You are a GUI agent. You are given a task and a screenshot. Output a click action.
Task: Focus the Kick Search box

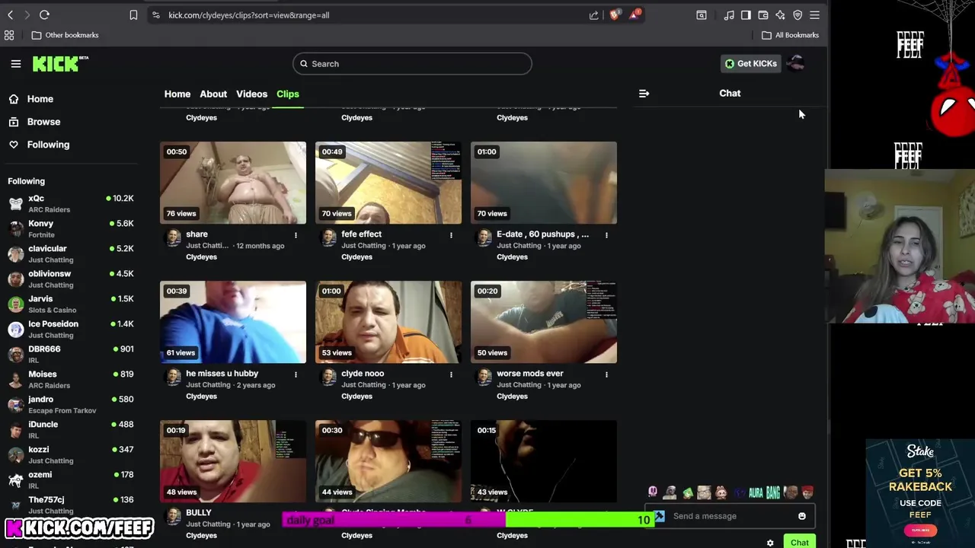pyautogui.click(x=412, y=64)
